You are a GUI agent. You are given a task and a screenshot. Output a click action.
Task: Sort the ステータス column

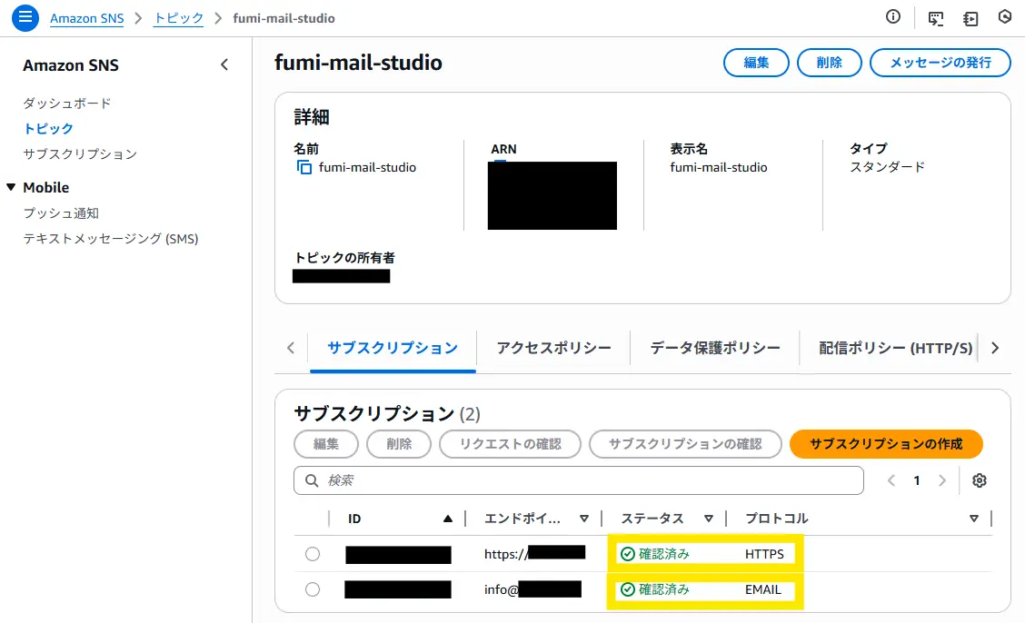click(709, 519)
